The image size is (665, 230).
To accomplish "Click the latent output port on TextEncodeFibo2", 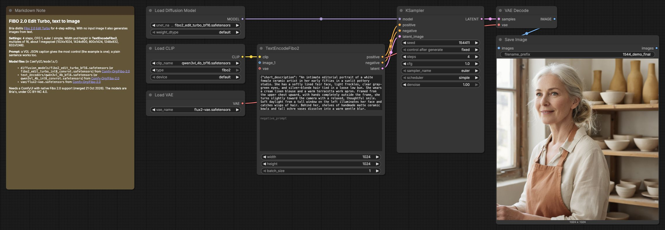I will 382,69.
